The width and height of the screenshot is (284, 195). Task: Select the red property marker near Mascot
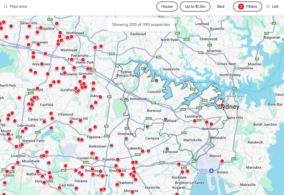click(222, 161)
